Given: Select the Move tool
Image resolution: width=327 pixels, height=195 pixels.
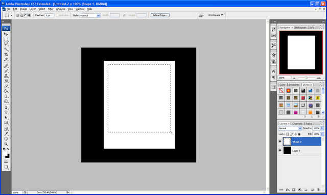Looking at the screenshot, I should tap(6, 34).
